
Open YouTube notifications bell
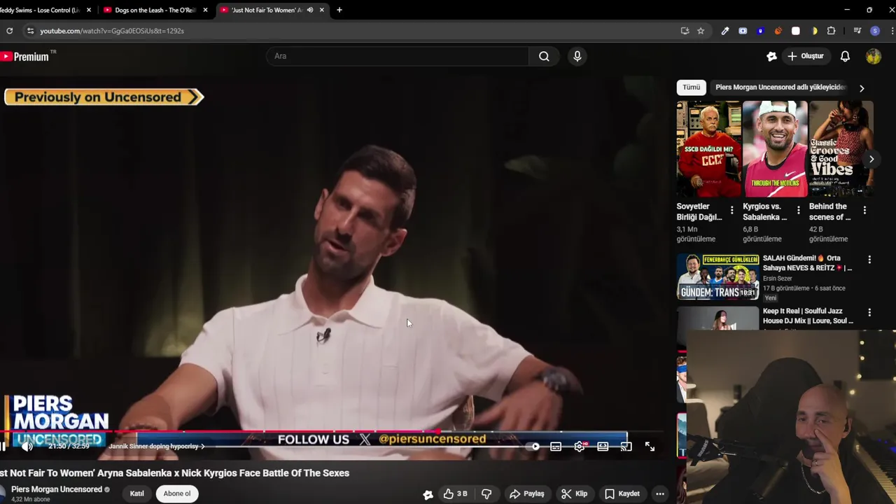tap(845, 56)
